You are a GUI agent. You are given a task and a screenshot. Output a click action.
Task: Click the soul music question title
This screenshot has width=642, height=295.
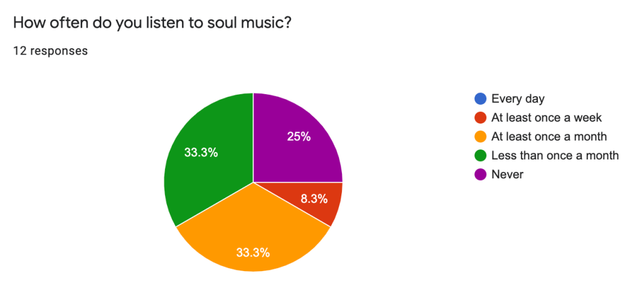coord(152,22)
